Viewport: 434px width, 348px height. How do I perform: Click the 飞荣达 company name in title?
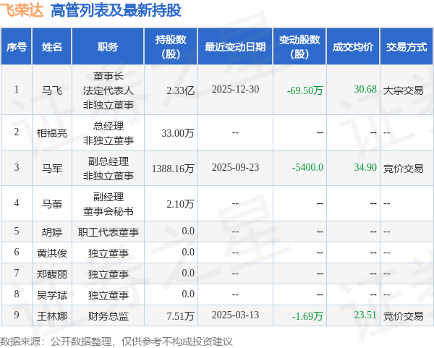[x=22, y=10]
